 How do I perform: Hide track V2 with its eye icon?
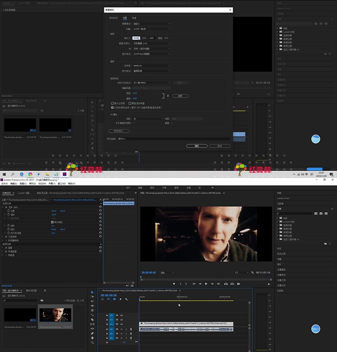[x=122, y=320]
